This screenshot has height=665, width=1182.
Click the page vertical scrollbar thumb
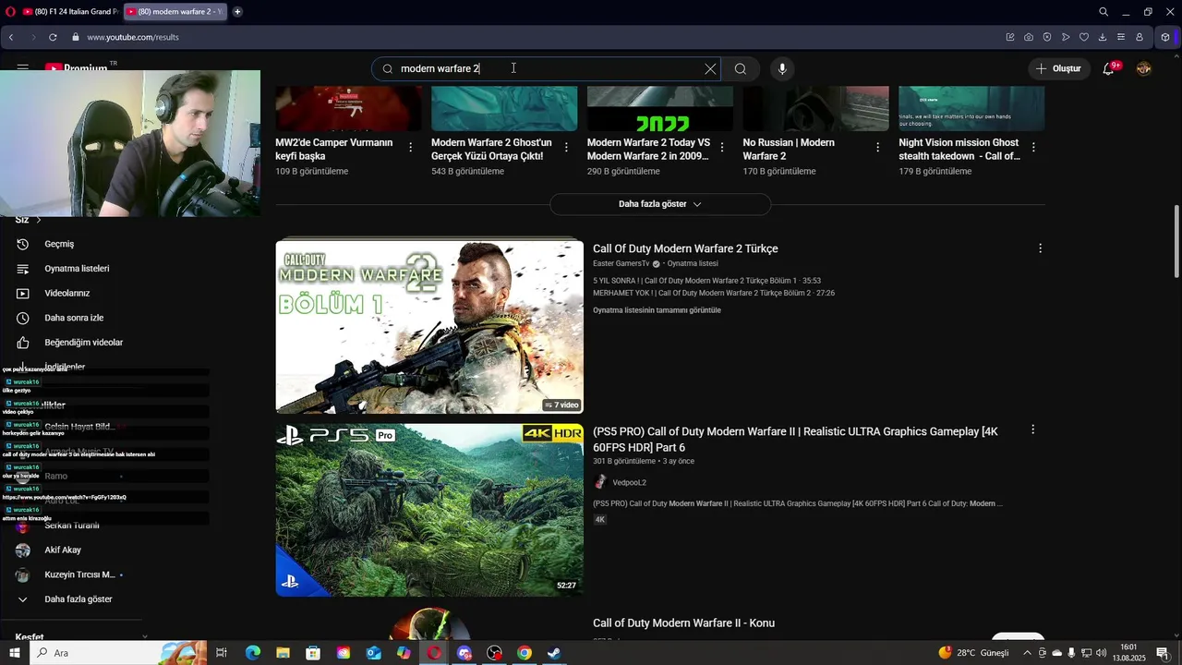tap(1176, 240)
